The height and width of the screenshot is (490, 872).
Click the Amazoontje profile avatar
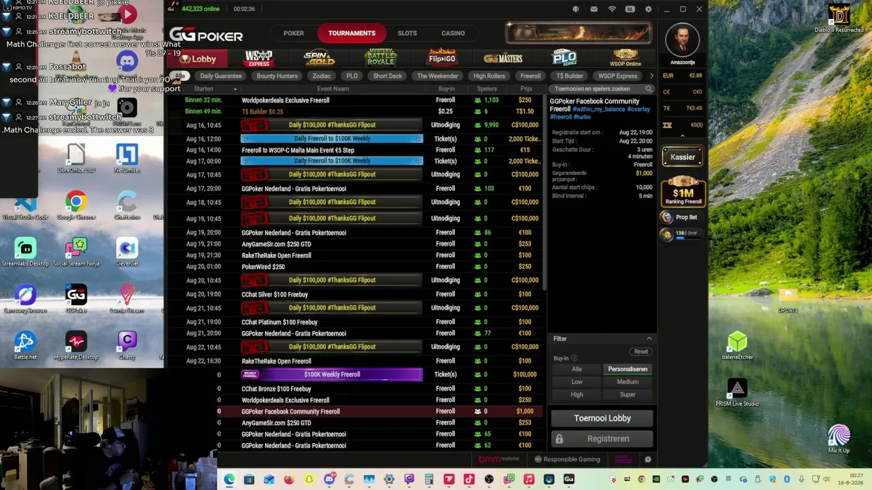pyautogui.click(x=682, y=41)
